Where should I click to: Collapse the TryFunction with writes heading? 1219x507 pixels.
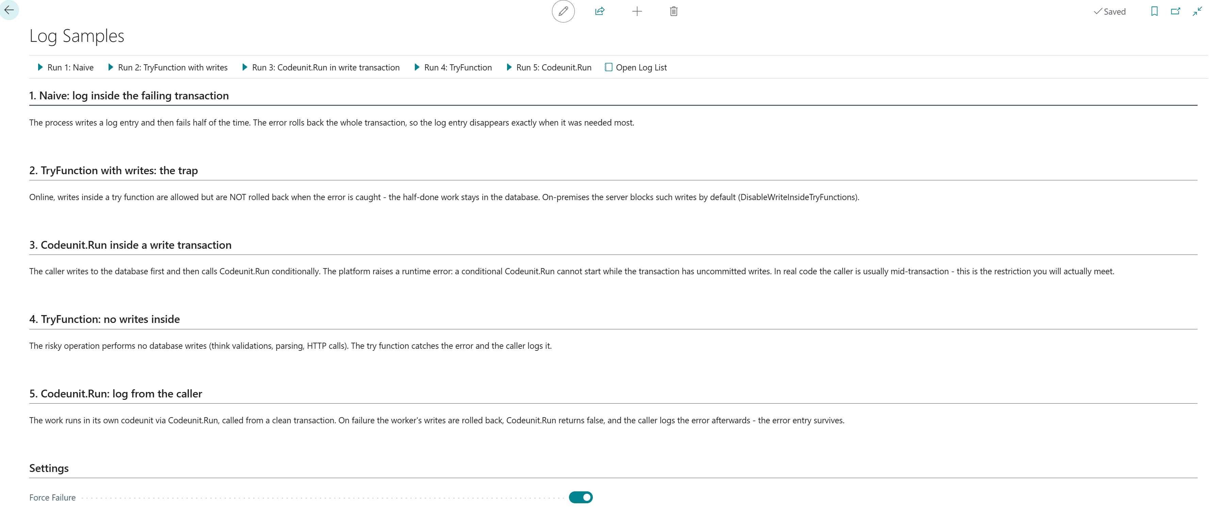(114, 170)
